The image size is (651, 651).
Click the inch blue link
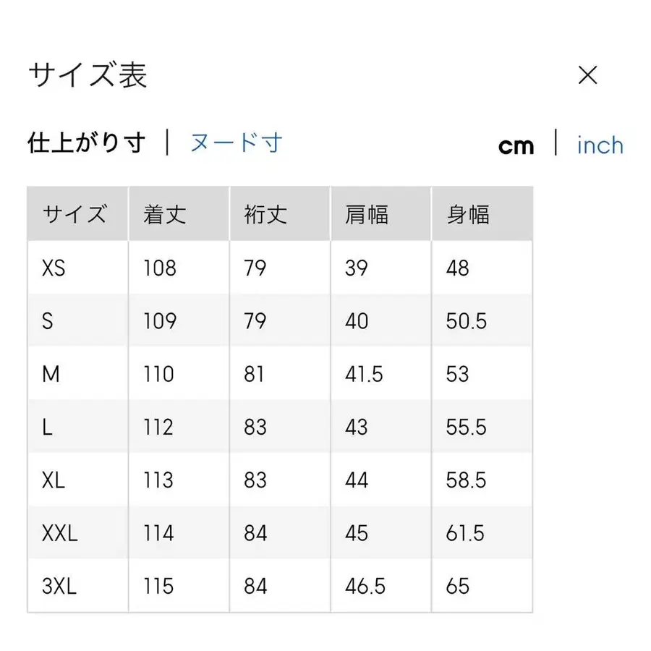pos(600,145)
